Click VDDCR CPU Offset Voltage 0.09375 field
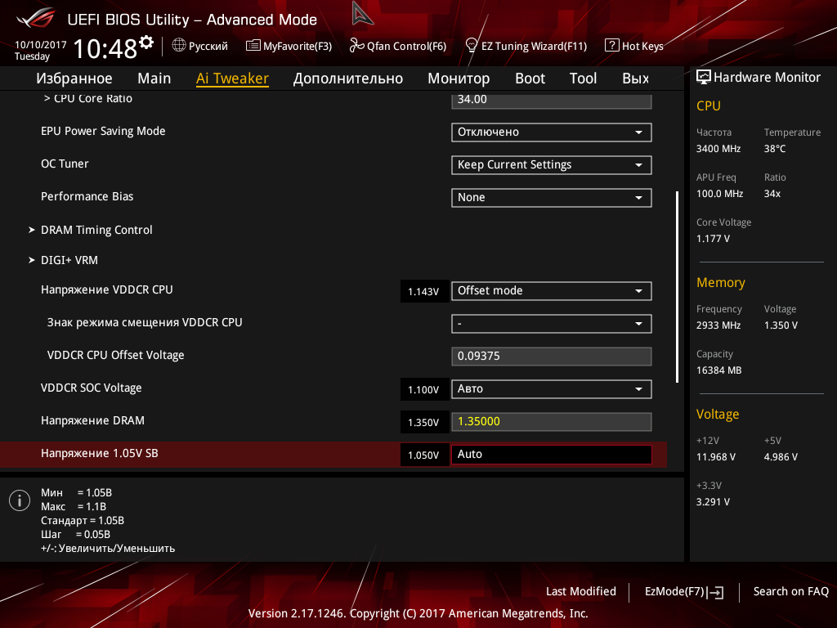837x628 pixels. click(552, 357)
